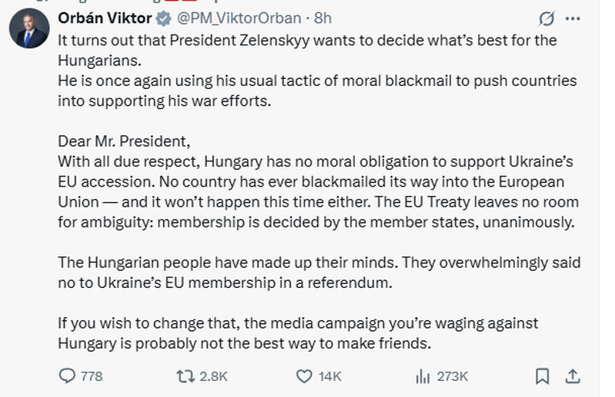Open Orbán Viktor's profile picture
The height and width of the screenshot is (397, 615).
tap(29, 31)
